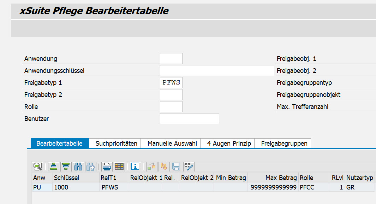376x204 pixels.
Task: Click the blue information icon
Action: click(x=135, y=166)
